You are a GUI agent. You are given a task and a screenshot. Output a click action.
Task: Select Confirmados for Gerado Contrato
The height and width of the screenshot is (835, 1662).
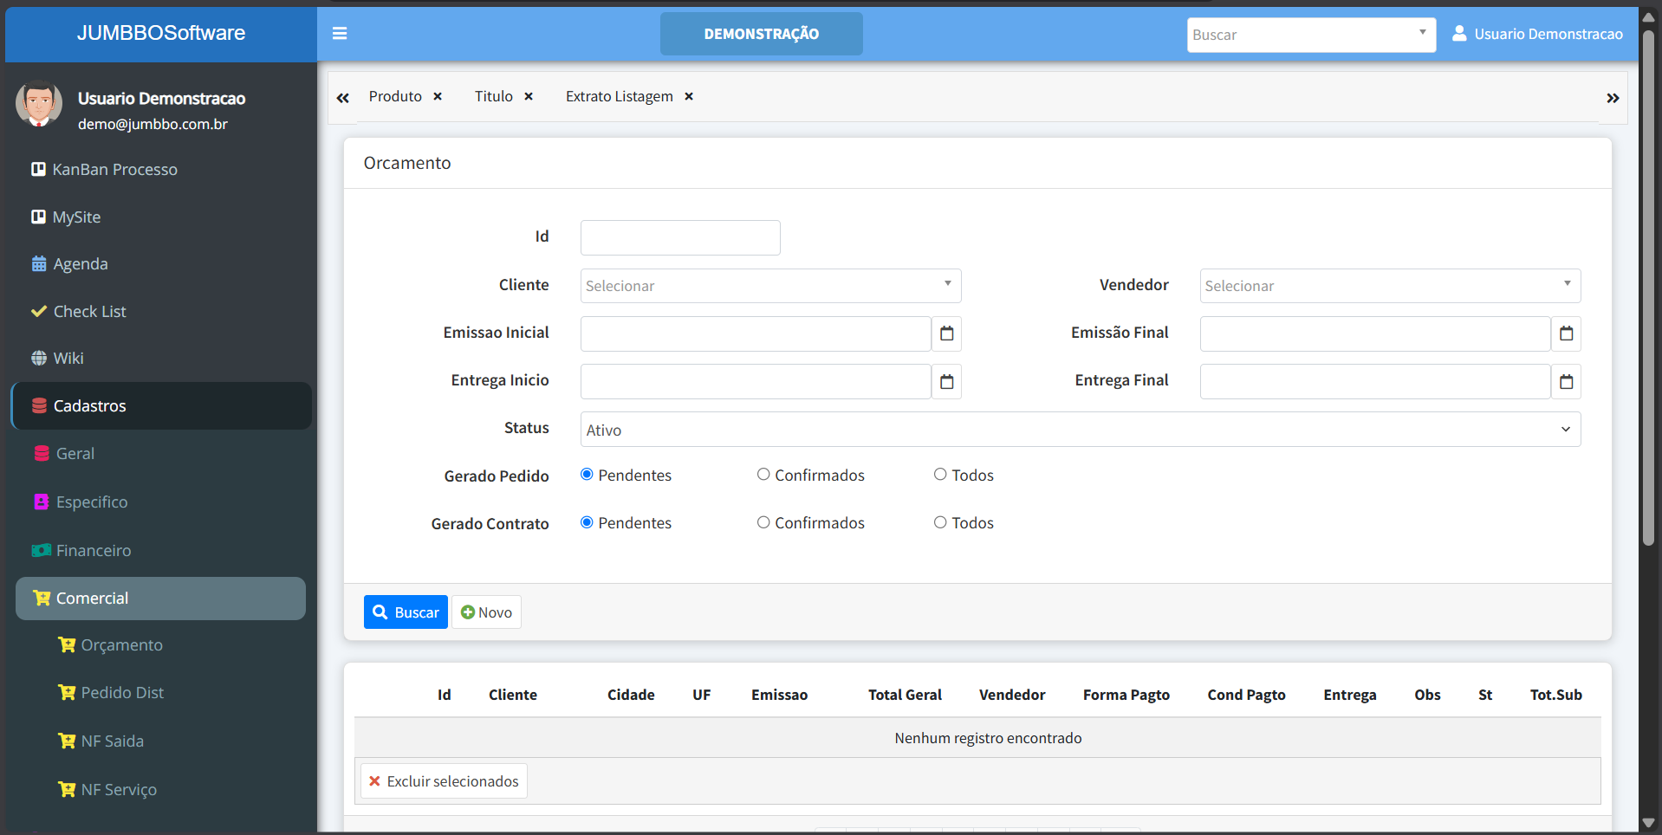pyautogui.click(x=763, y=521)
